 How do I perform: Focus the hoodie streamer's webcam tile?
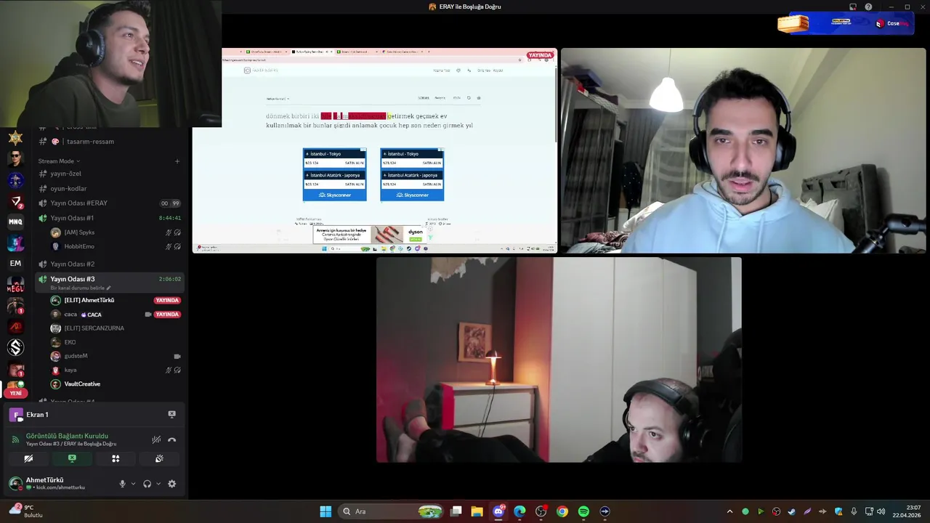(x=743, y=150)
